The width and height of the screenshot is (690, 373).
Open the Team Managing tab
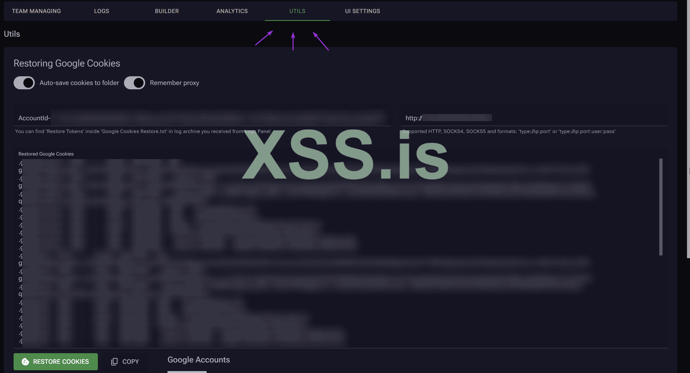(36, 11)
